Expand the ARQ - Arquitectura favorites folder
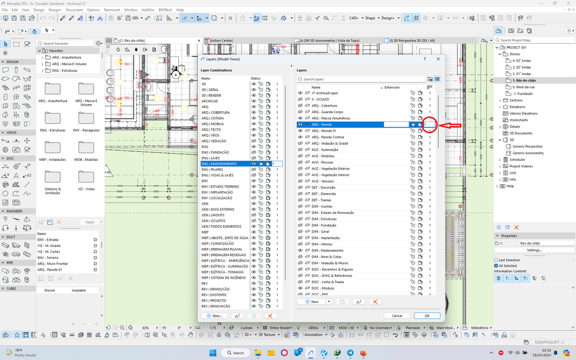The image size is (576, 360). (43, 58)
